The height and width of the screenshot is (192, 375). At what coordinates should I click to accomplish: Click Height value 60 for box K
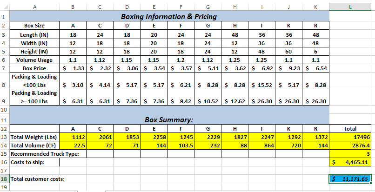pyautogui.click(x=289, y=52)
